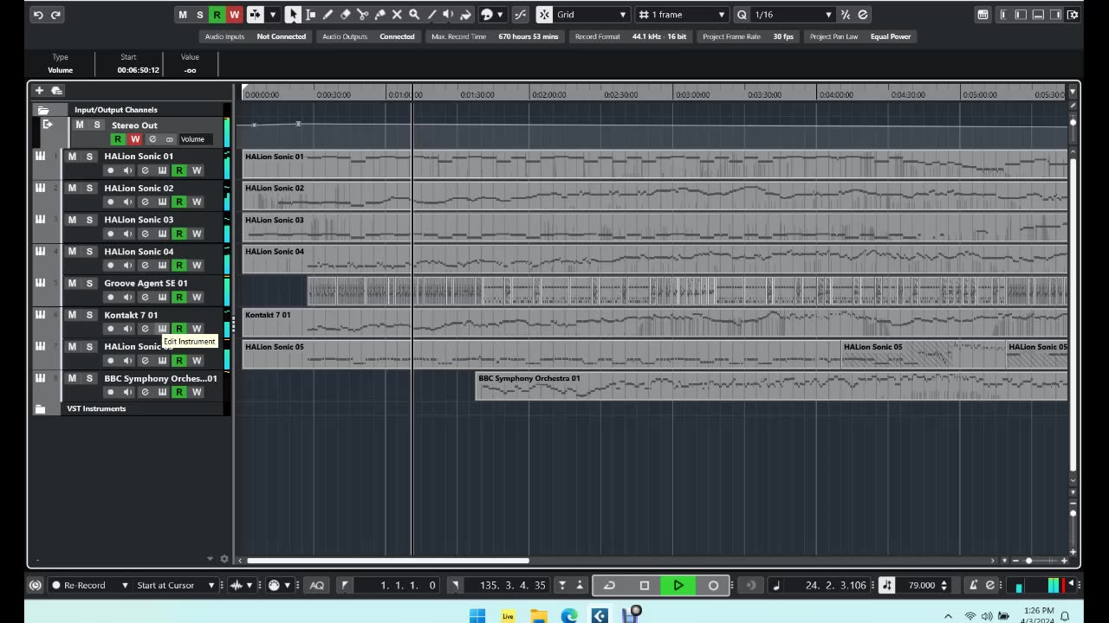Image resolution: width=1109 pixels, height=623 pixels.
Task: Click the horizontal timeline scrollbar
Action: click(388, 560)
